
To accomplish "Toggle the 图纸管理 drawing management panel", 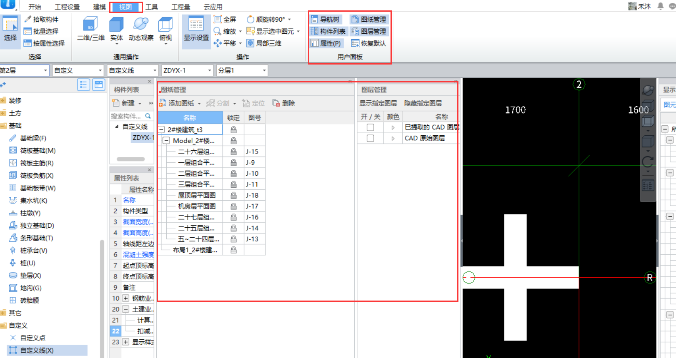I will pyautogui.click(x=369, y=19).
